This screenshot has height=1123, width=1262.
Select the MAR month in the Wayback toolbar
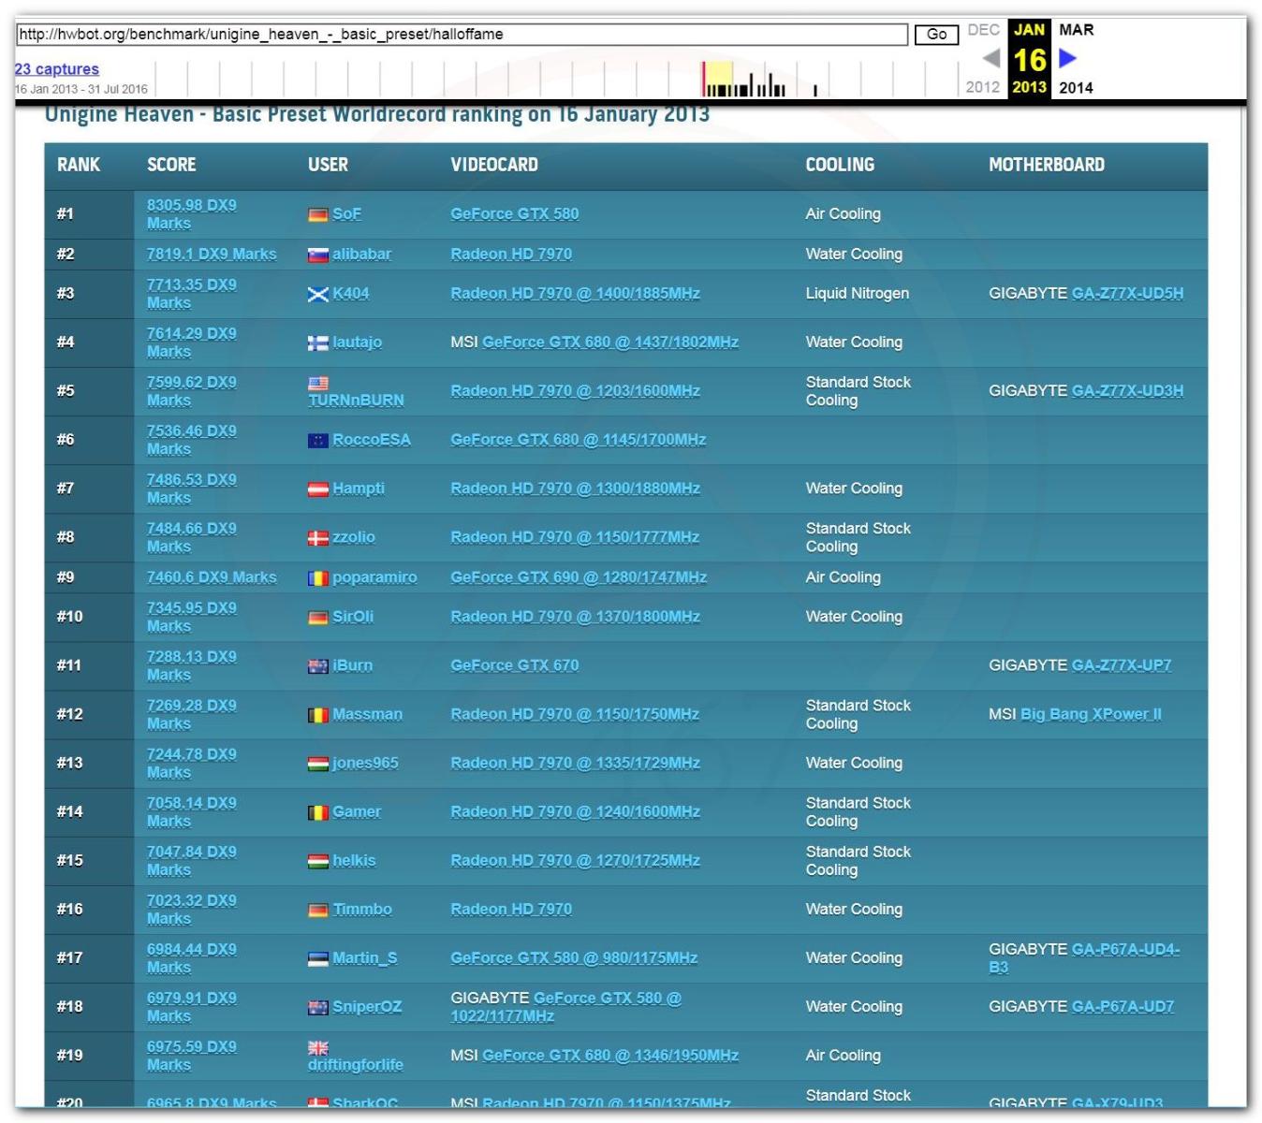[x=1076, y=30]
